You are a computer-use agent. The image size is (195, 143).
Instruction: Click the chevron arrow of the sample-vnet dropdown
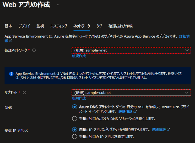point(187,50)
